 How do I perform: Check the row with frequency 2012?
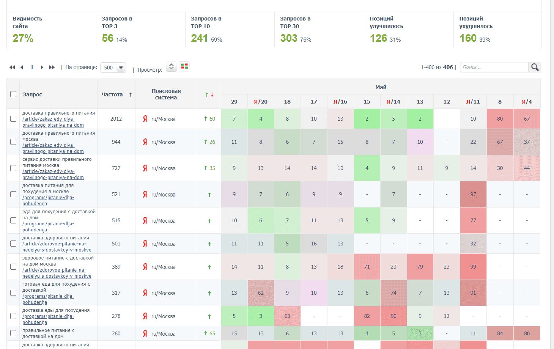[x=13, y=119]
